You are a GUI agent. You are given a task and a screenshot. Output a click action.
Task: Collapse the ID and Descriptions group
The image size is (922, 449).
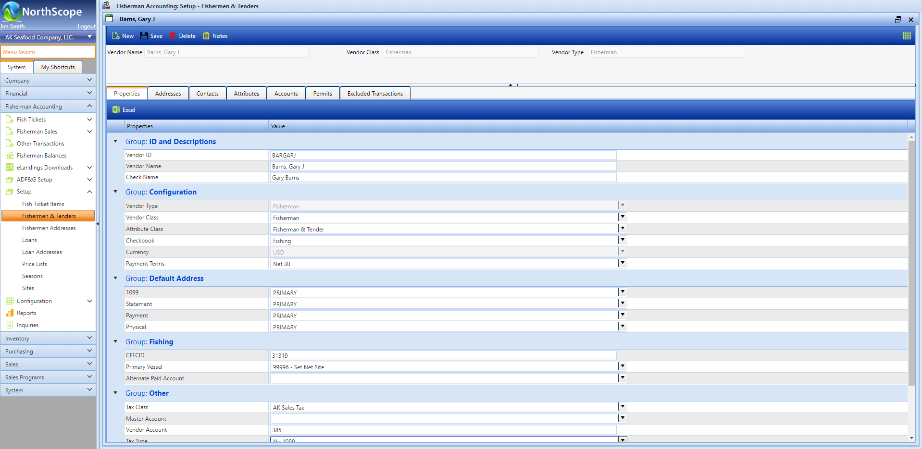[115, 142]
